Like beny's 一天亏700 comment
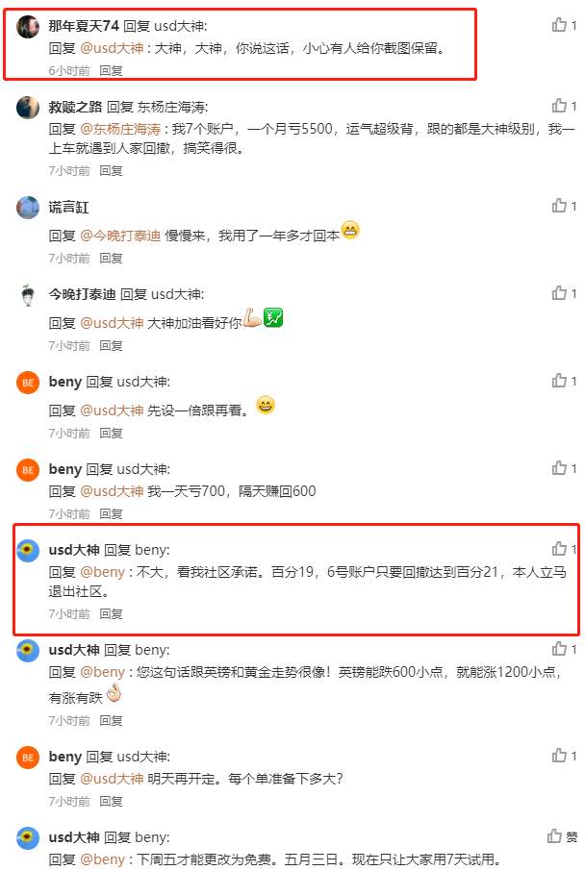This screenshot has width=585, height=871. [x=559, y=468]
